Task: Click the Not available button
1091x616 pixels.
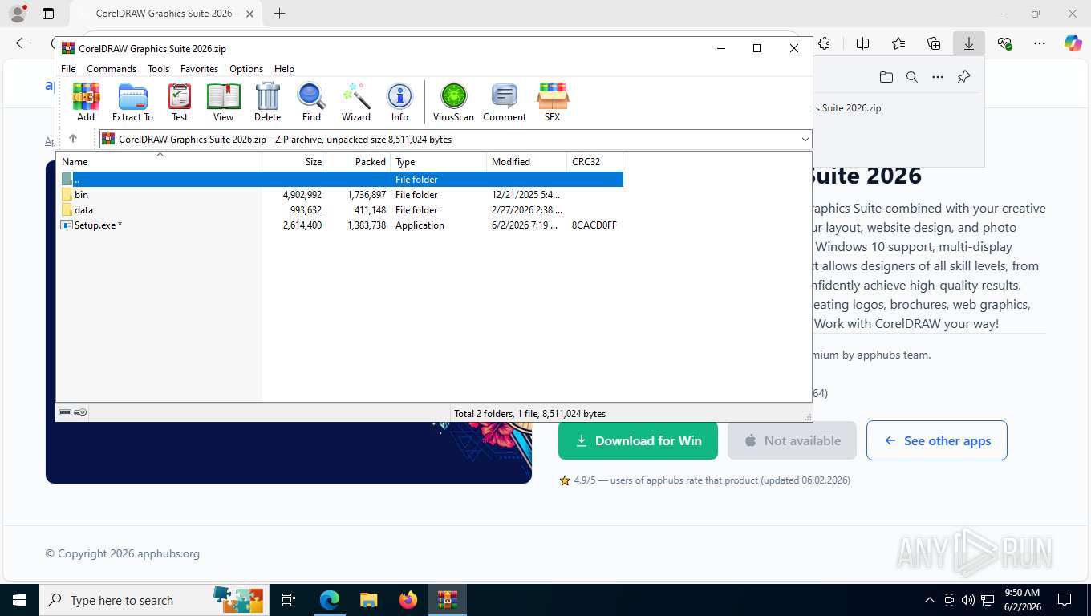Action: pos(792,440)
